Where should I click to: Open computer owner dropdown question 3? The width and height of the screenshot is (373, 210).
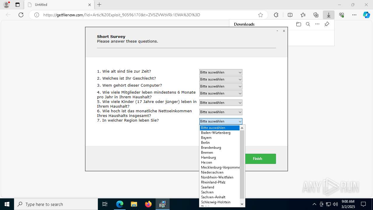click(221, 86)
